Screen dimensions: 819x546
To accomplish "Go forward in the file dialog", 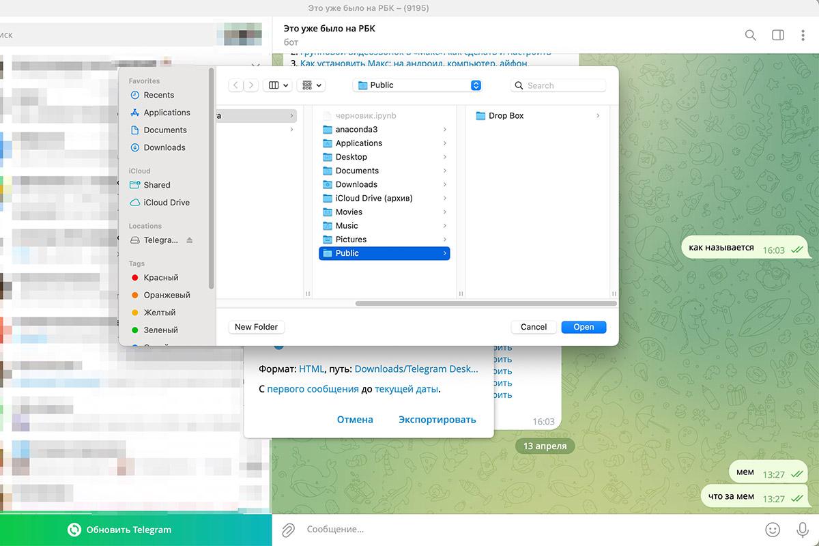I will coord(252,85).
